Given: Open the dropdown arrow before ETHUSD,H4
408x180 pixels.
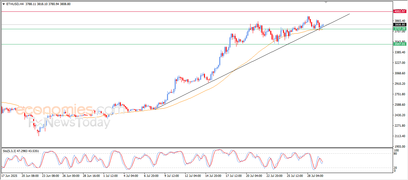Looking at the screenshot, I should [4, 4].
